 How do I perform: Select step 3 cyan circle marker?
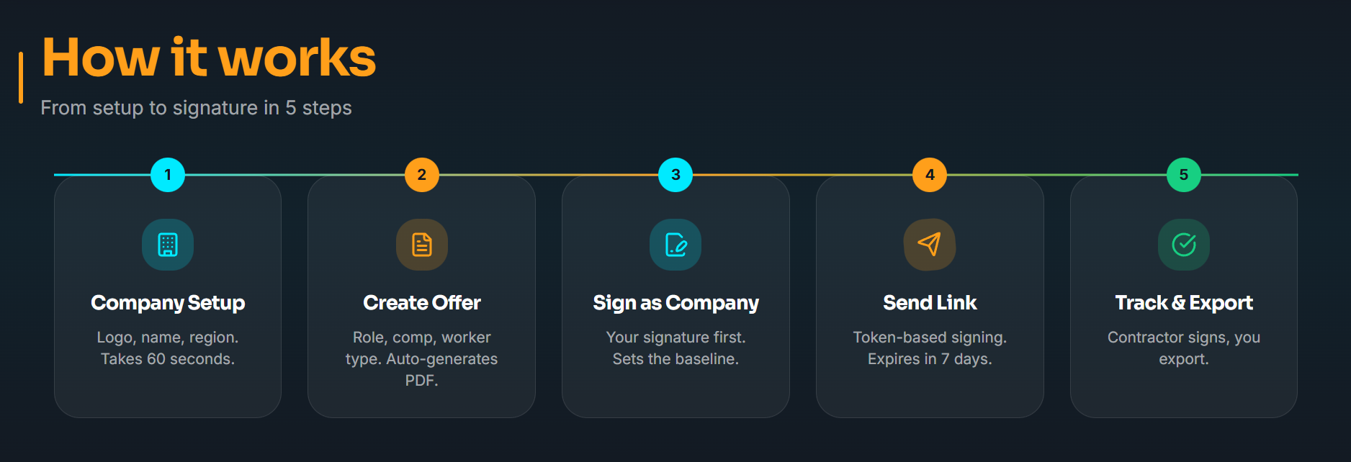click(x=675, y=175)
